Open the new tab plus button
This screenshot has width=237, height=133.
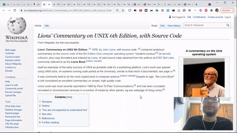(x=196, y=4)
